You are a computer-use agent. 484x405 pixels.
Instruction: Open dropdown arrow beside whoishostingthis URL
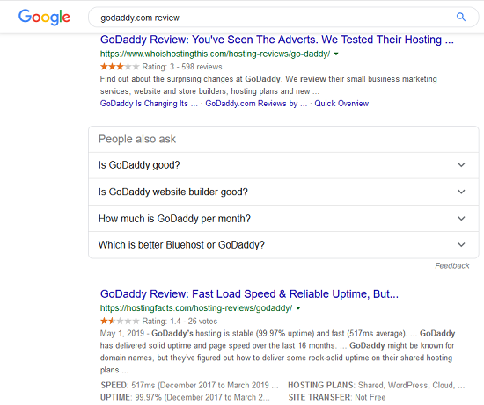click(x=336, y=54)
